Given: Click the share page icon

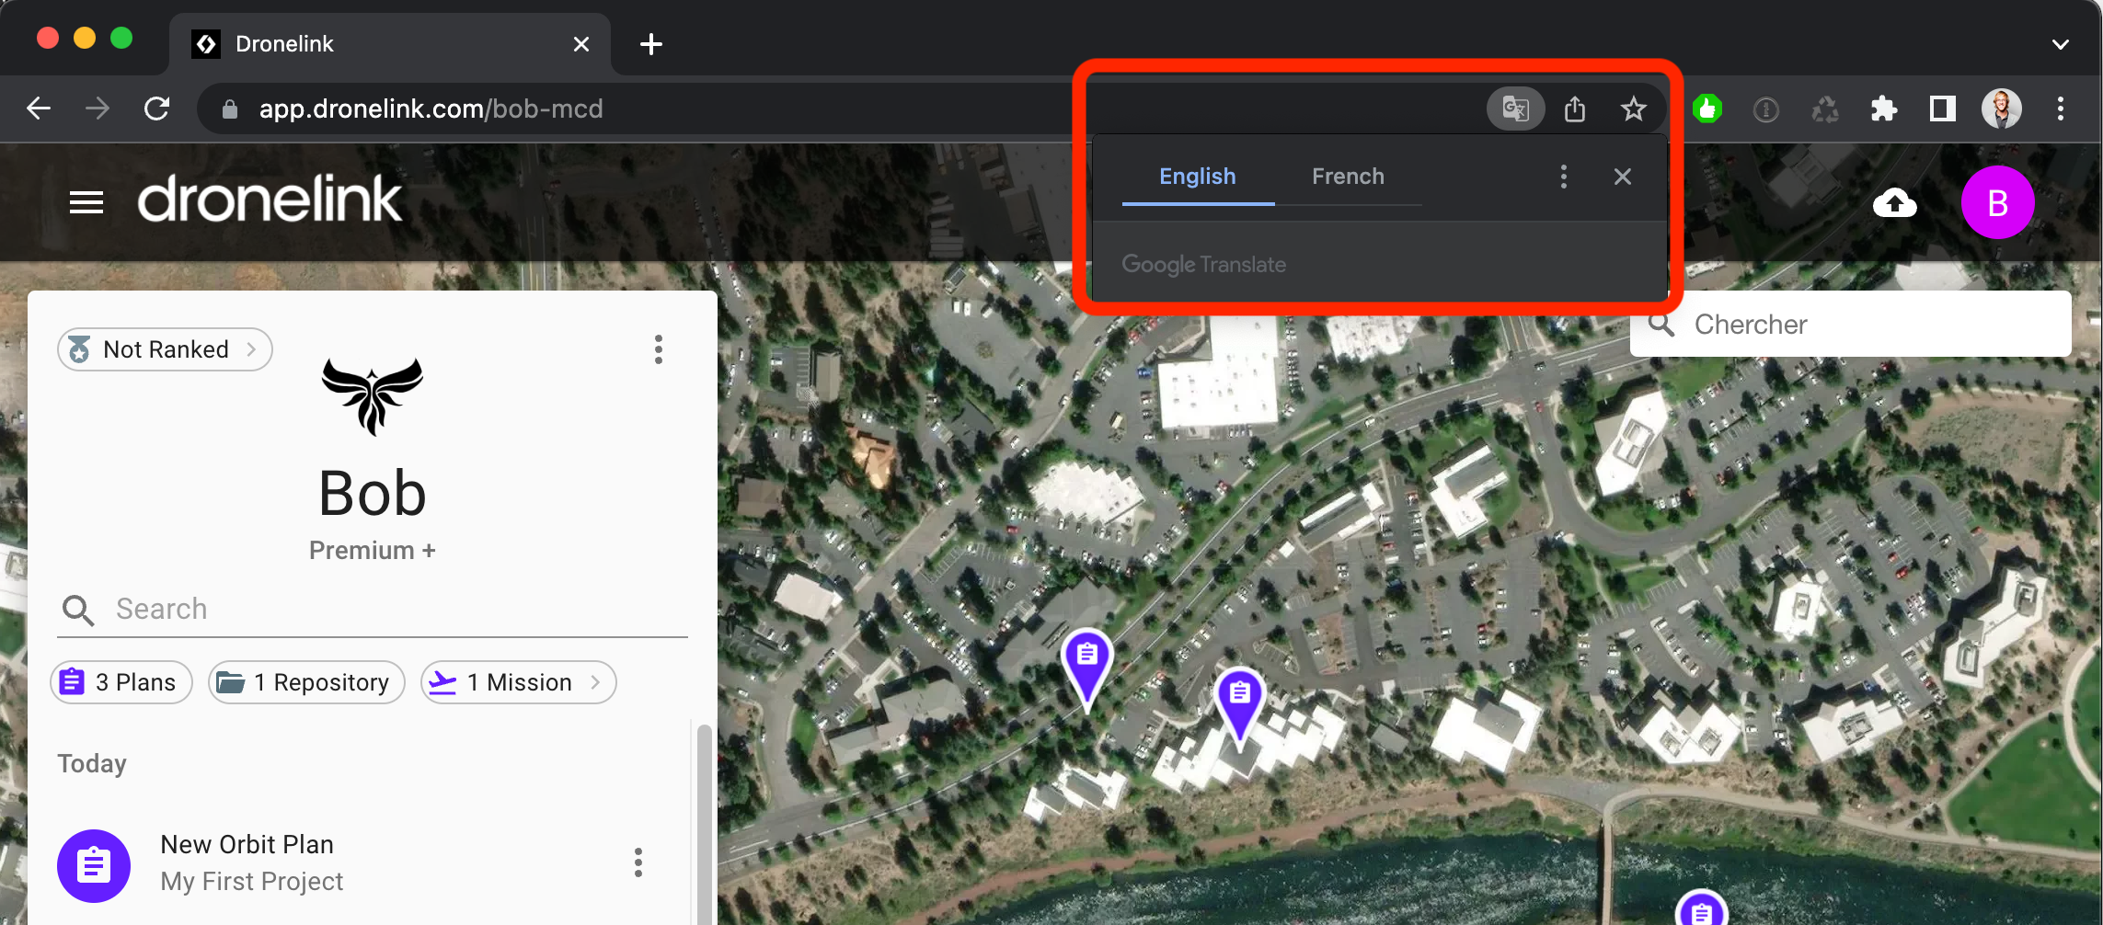Looking at the screenshot, I should click(1575, 109).
